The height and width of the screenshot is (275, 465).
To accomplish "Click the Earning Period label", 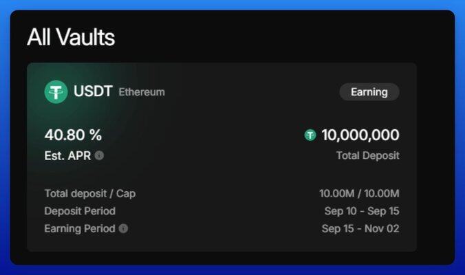I will click(x=79, y=228).
